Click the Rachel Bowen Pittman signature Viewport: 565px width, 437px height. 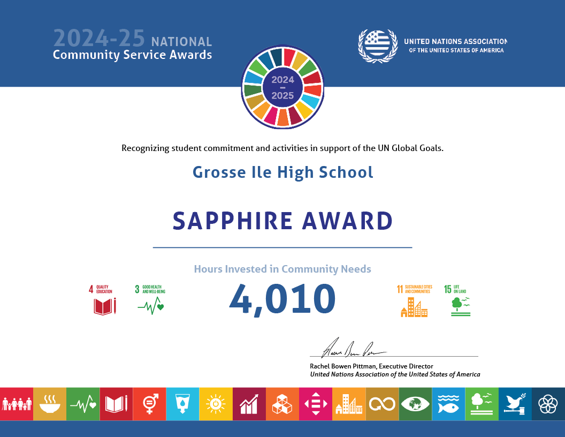tap(353, 348)
